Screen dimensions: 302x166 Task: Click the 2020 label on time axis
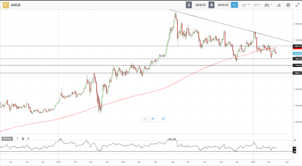coord(58,162)
